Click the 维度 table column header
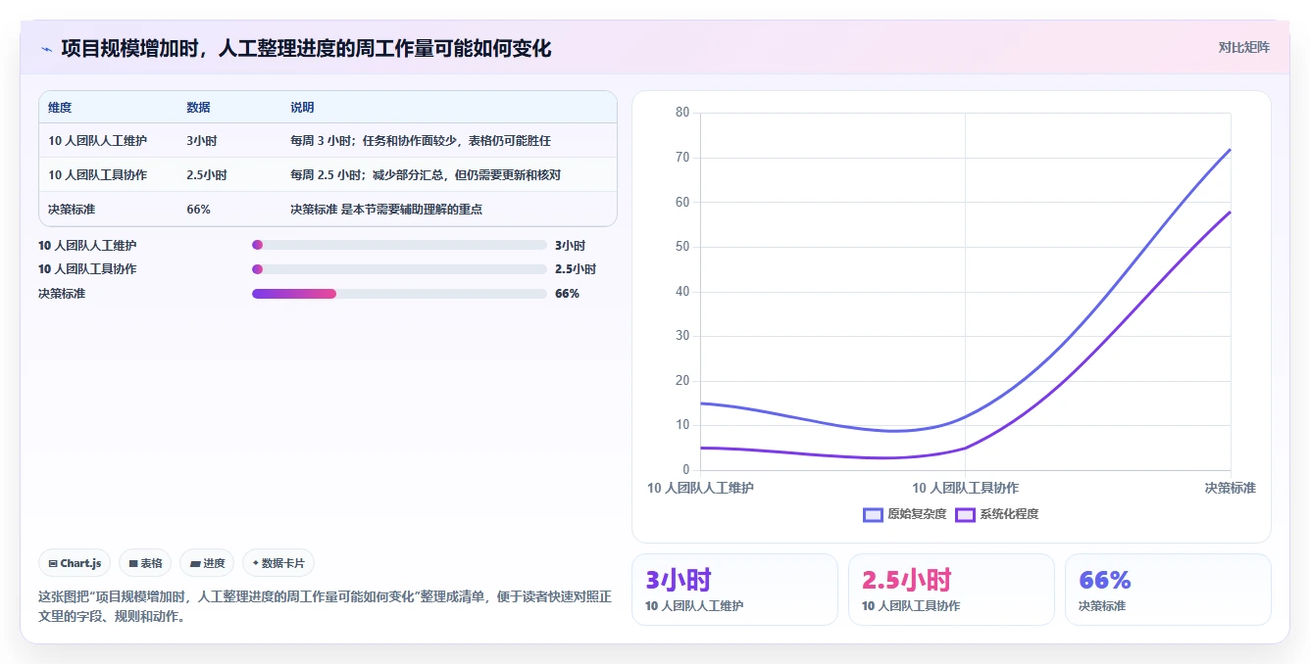The image size is (1310, 664). pos(60,108)
